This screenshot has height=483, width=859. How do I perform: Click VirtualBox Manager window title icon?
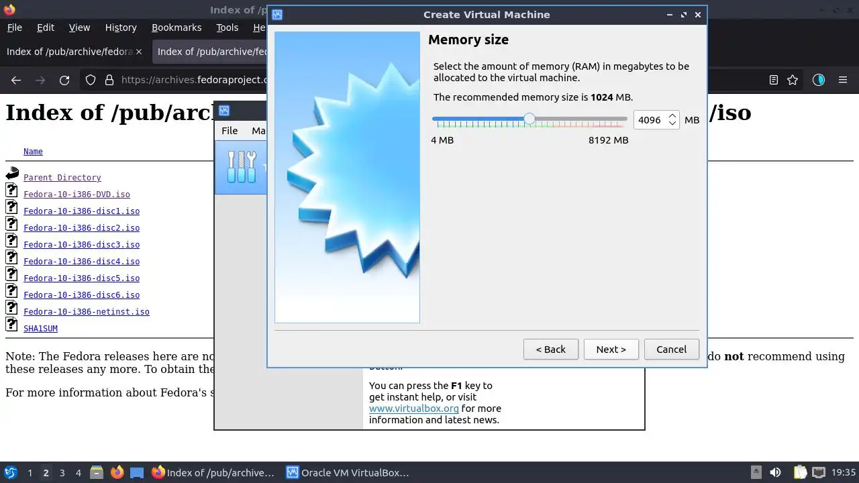point(224,111)
